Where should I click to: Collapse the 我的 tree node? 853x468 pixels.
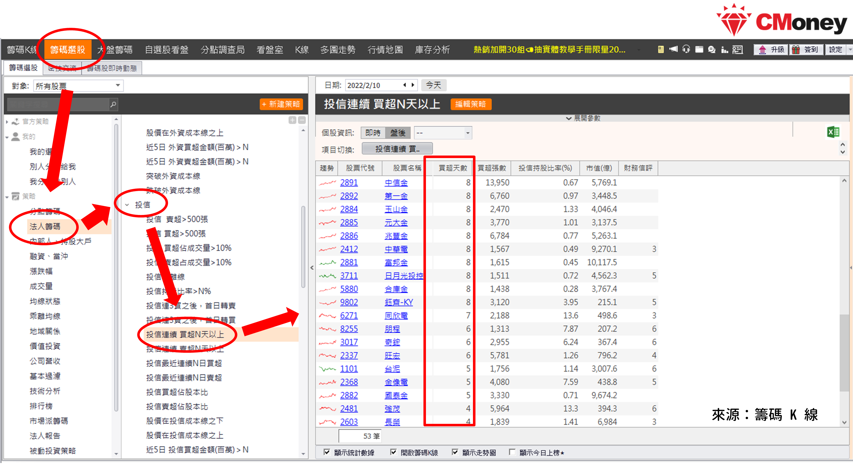[7, 137]
